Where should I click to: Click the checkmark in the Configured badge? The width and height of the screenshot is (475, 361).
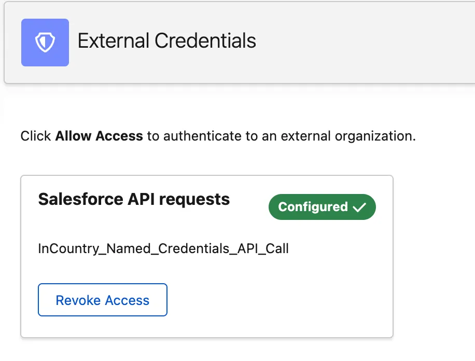(x=359, y=207)
